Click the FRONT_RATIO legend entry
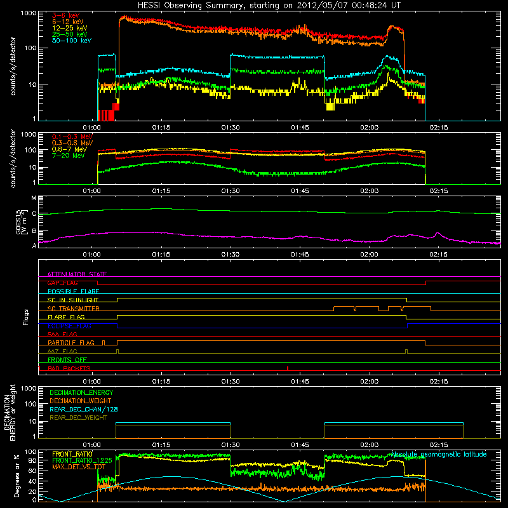This screenshot has width=508, height=508. (x=72, y=454)
